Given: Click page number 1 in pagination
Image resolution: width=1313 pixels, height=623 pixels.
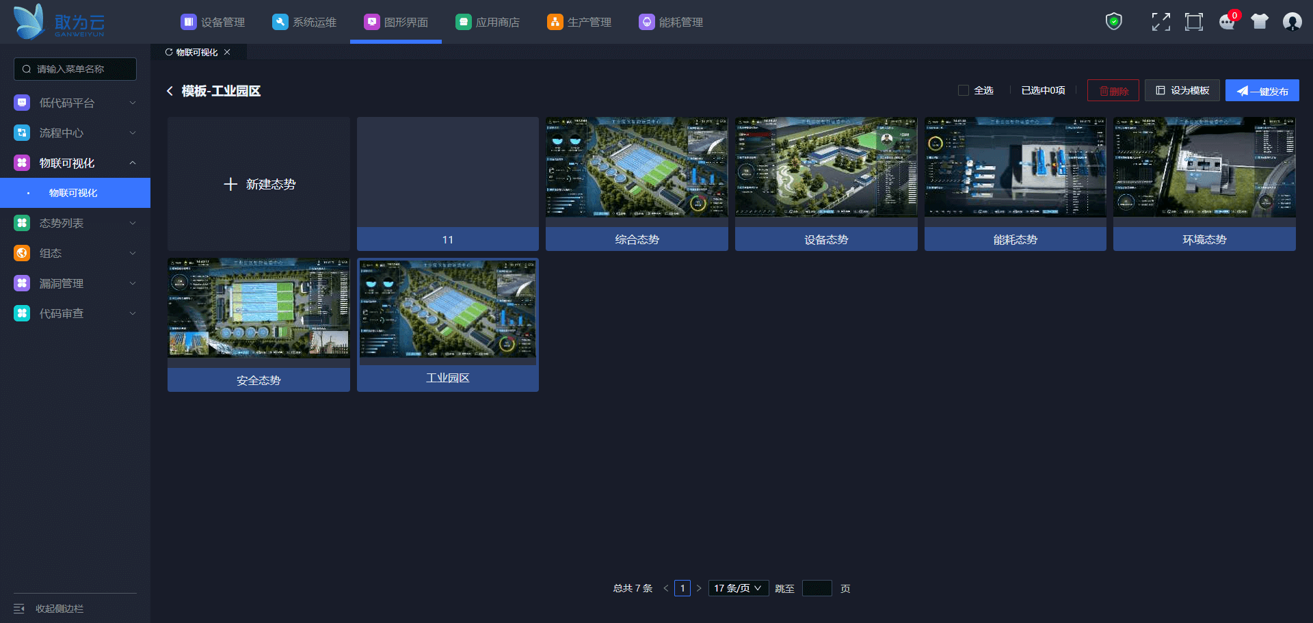Looking at the screenshot, I should pyautogui.click(x=682, y=588).
